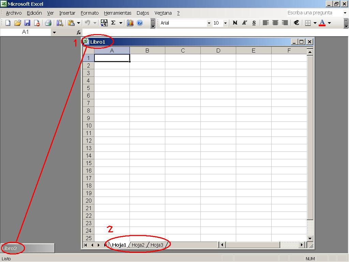Expand the font color palette arrow
Screen dimensions: 349x262
(x=330, y=23)
